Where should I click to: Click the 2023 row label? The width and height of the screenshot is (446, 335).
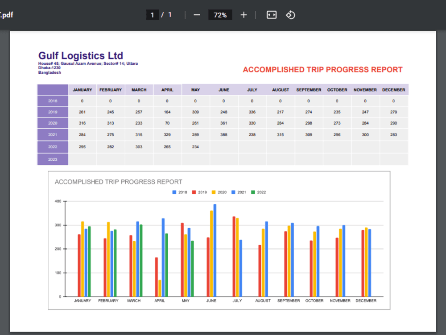pyautogui.click(x=53, y=159)
